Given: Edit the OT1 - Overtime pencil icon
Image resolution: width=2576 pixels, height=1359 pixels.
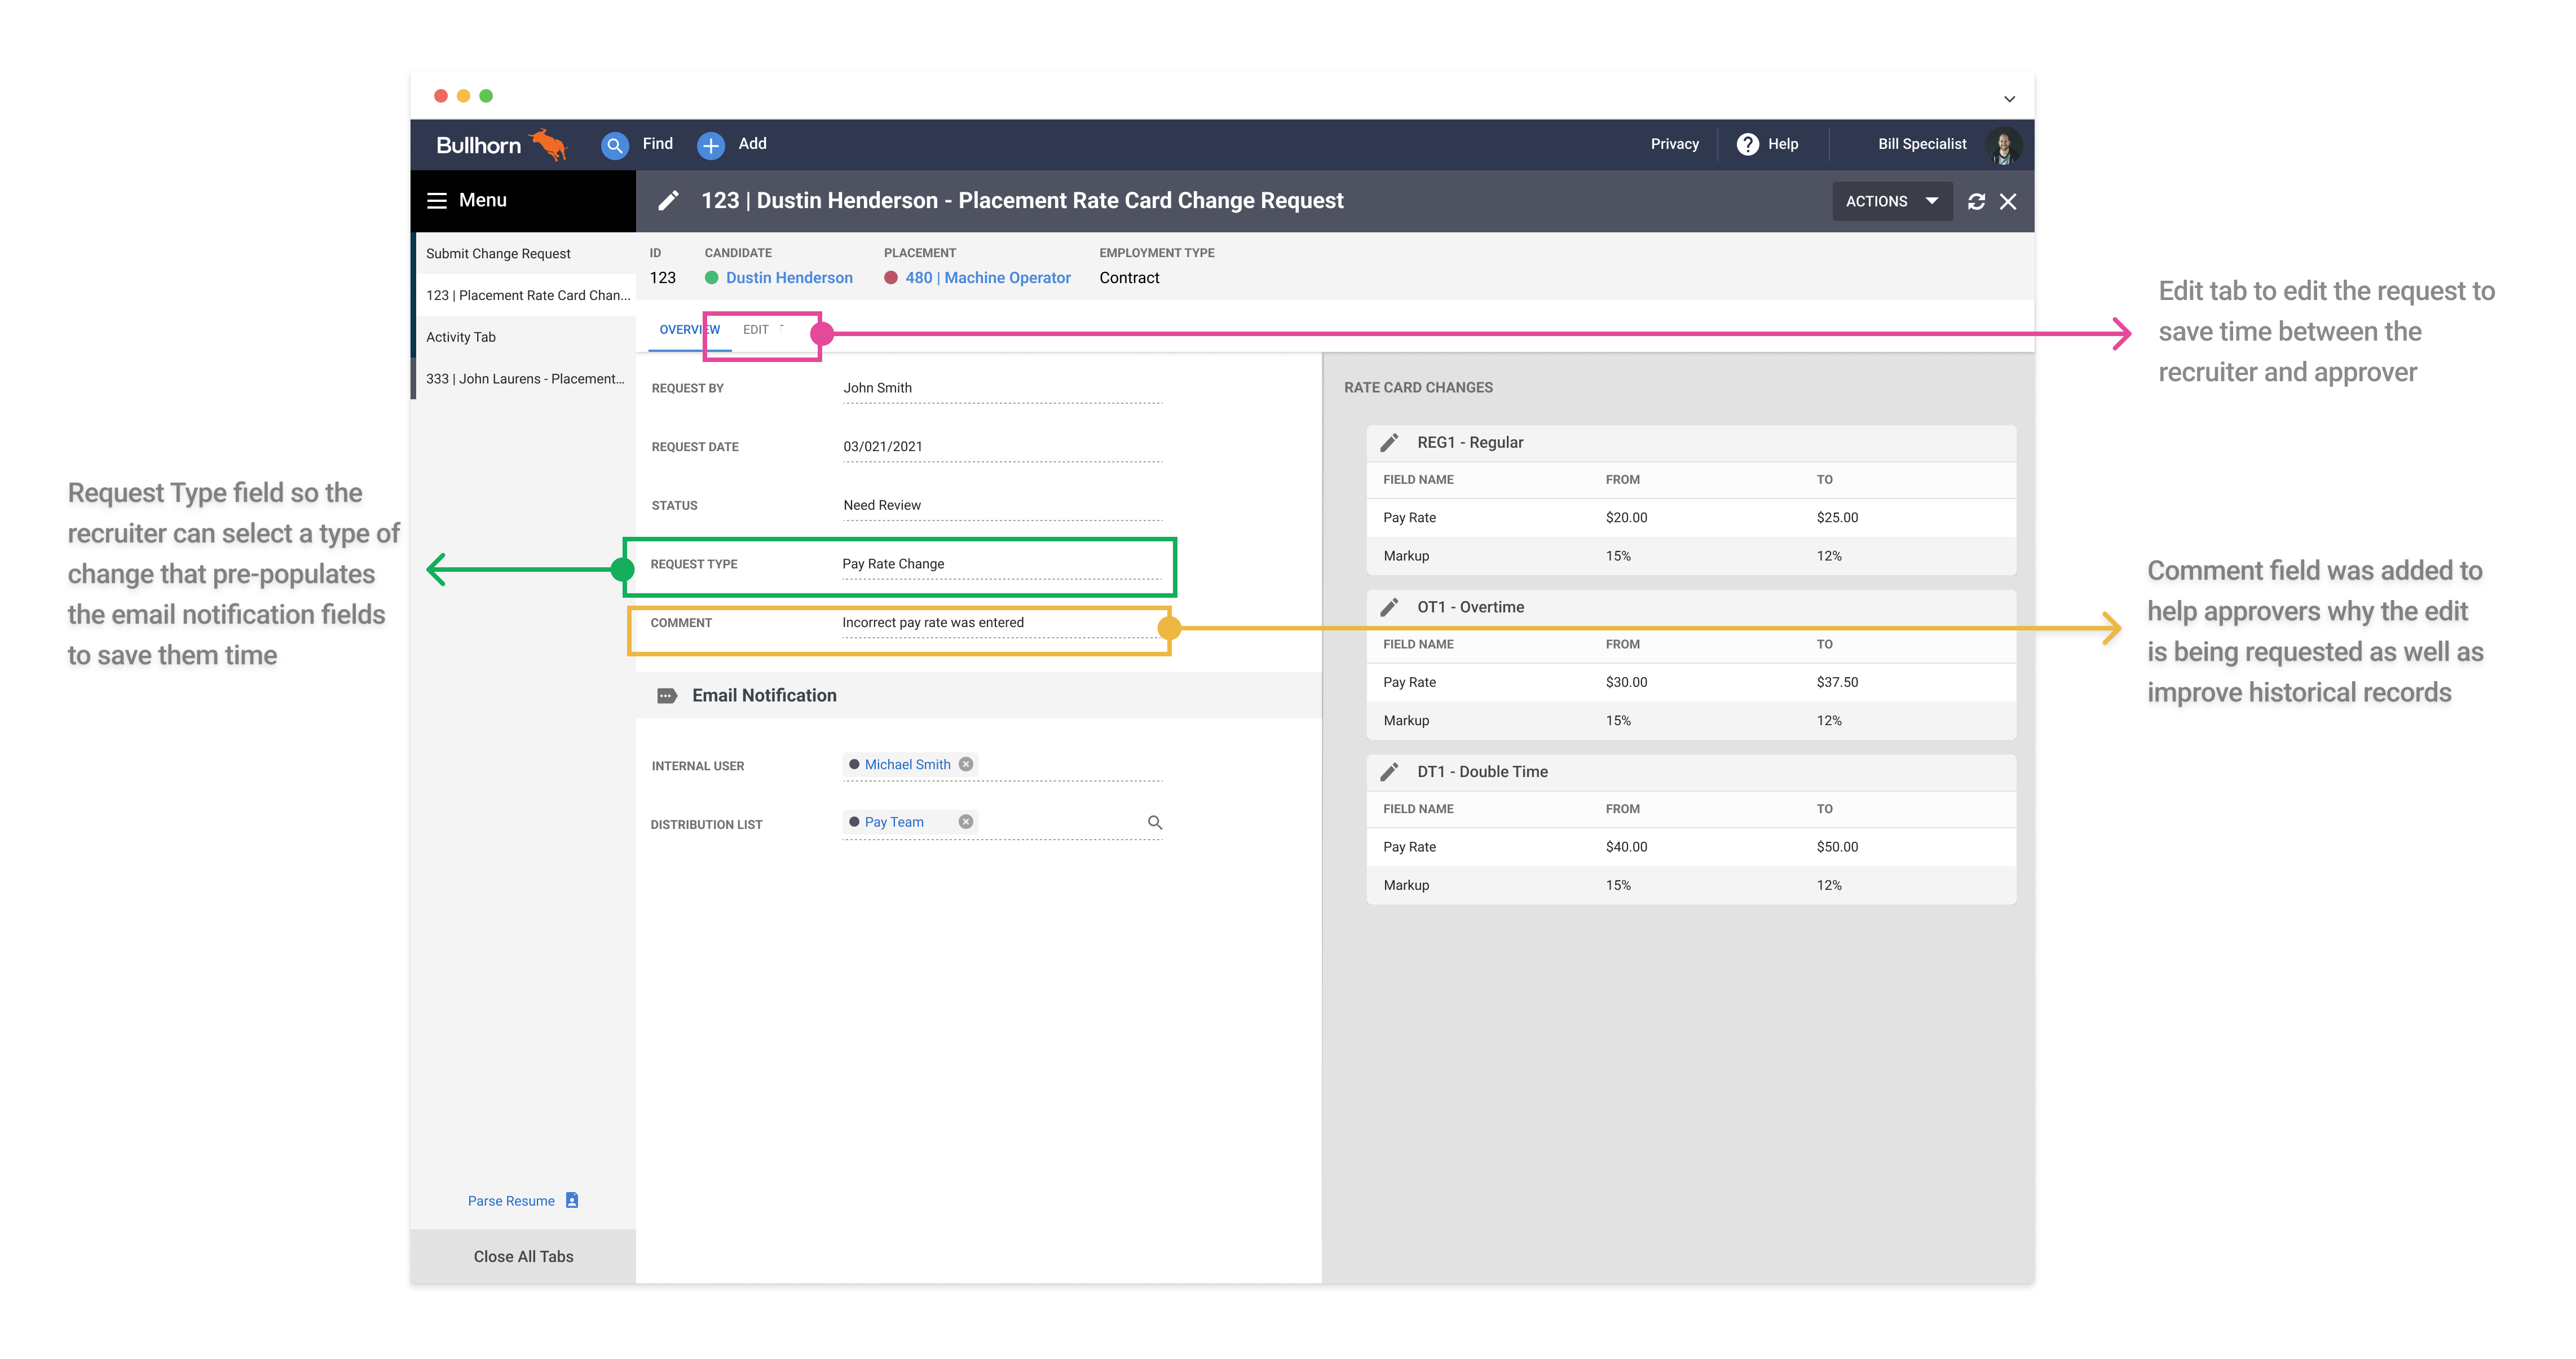Looking at the screenshot, I should pyautogui.click(x=1389, y=607).
